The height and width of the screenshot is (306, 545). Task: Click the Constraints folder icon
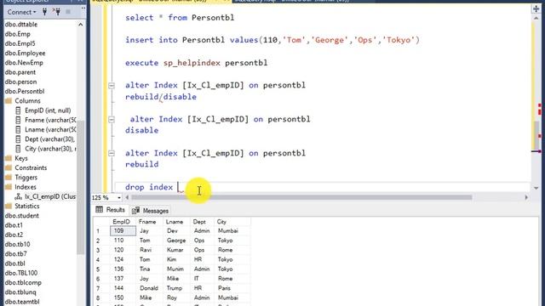9,168
